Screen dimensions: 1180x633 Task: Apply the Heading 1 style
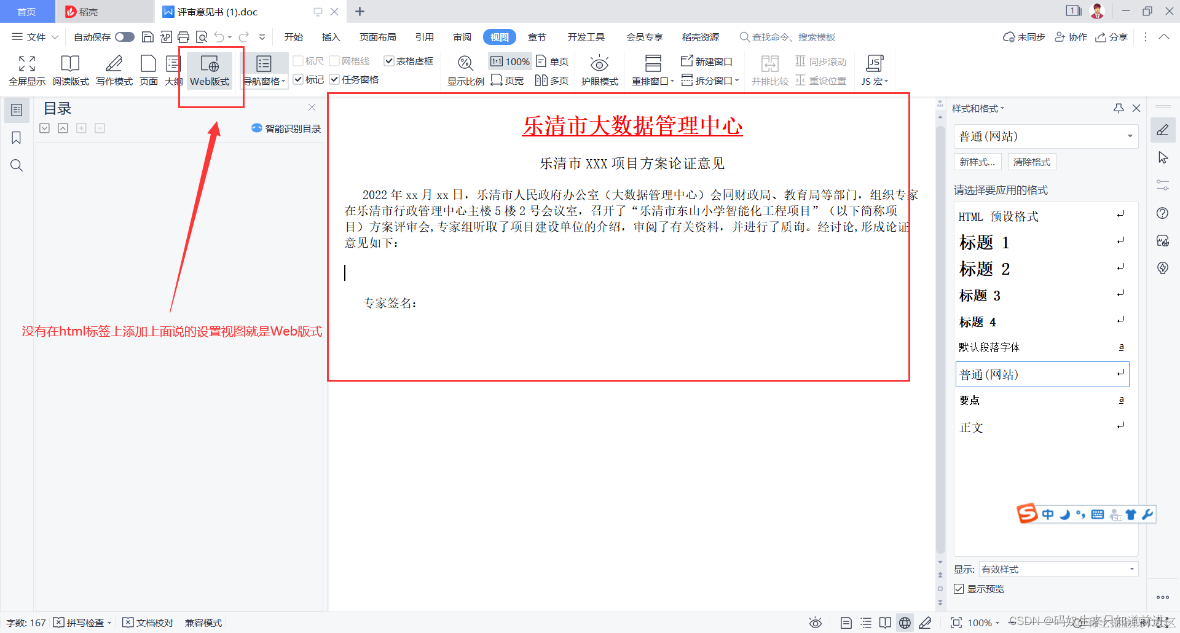click(x=1042, y=242)
